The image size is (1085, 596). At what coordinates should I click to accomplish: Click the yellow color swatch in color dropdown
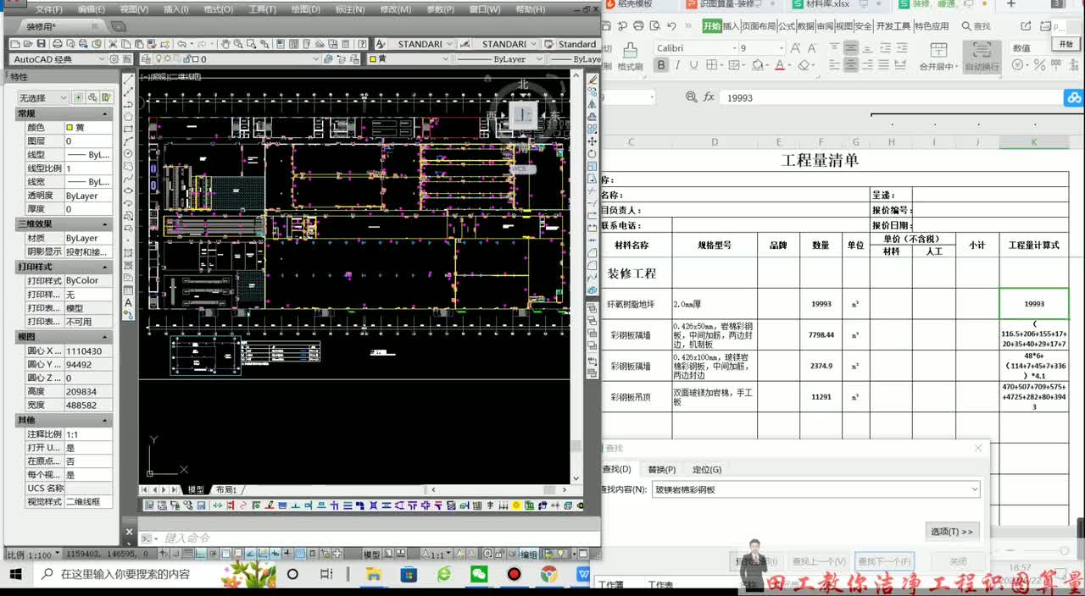371,59
